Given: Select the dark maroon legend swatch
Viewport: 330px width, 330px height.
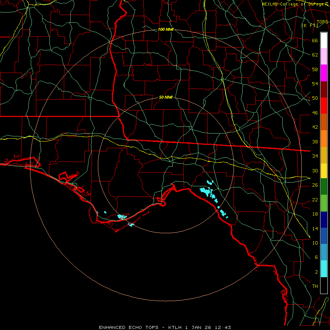Looking at the screenshot, I should click(x=324, y=89).
